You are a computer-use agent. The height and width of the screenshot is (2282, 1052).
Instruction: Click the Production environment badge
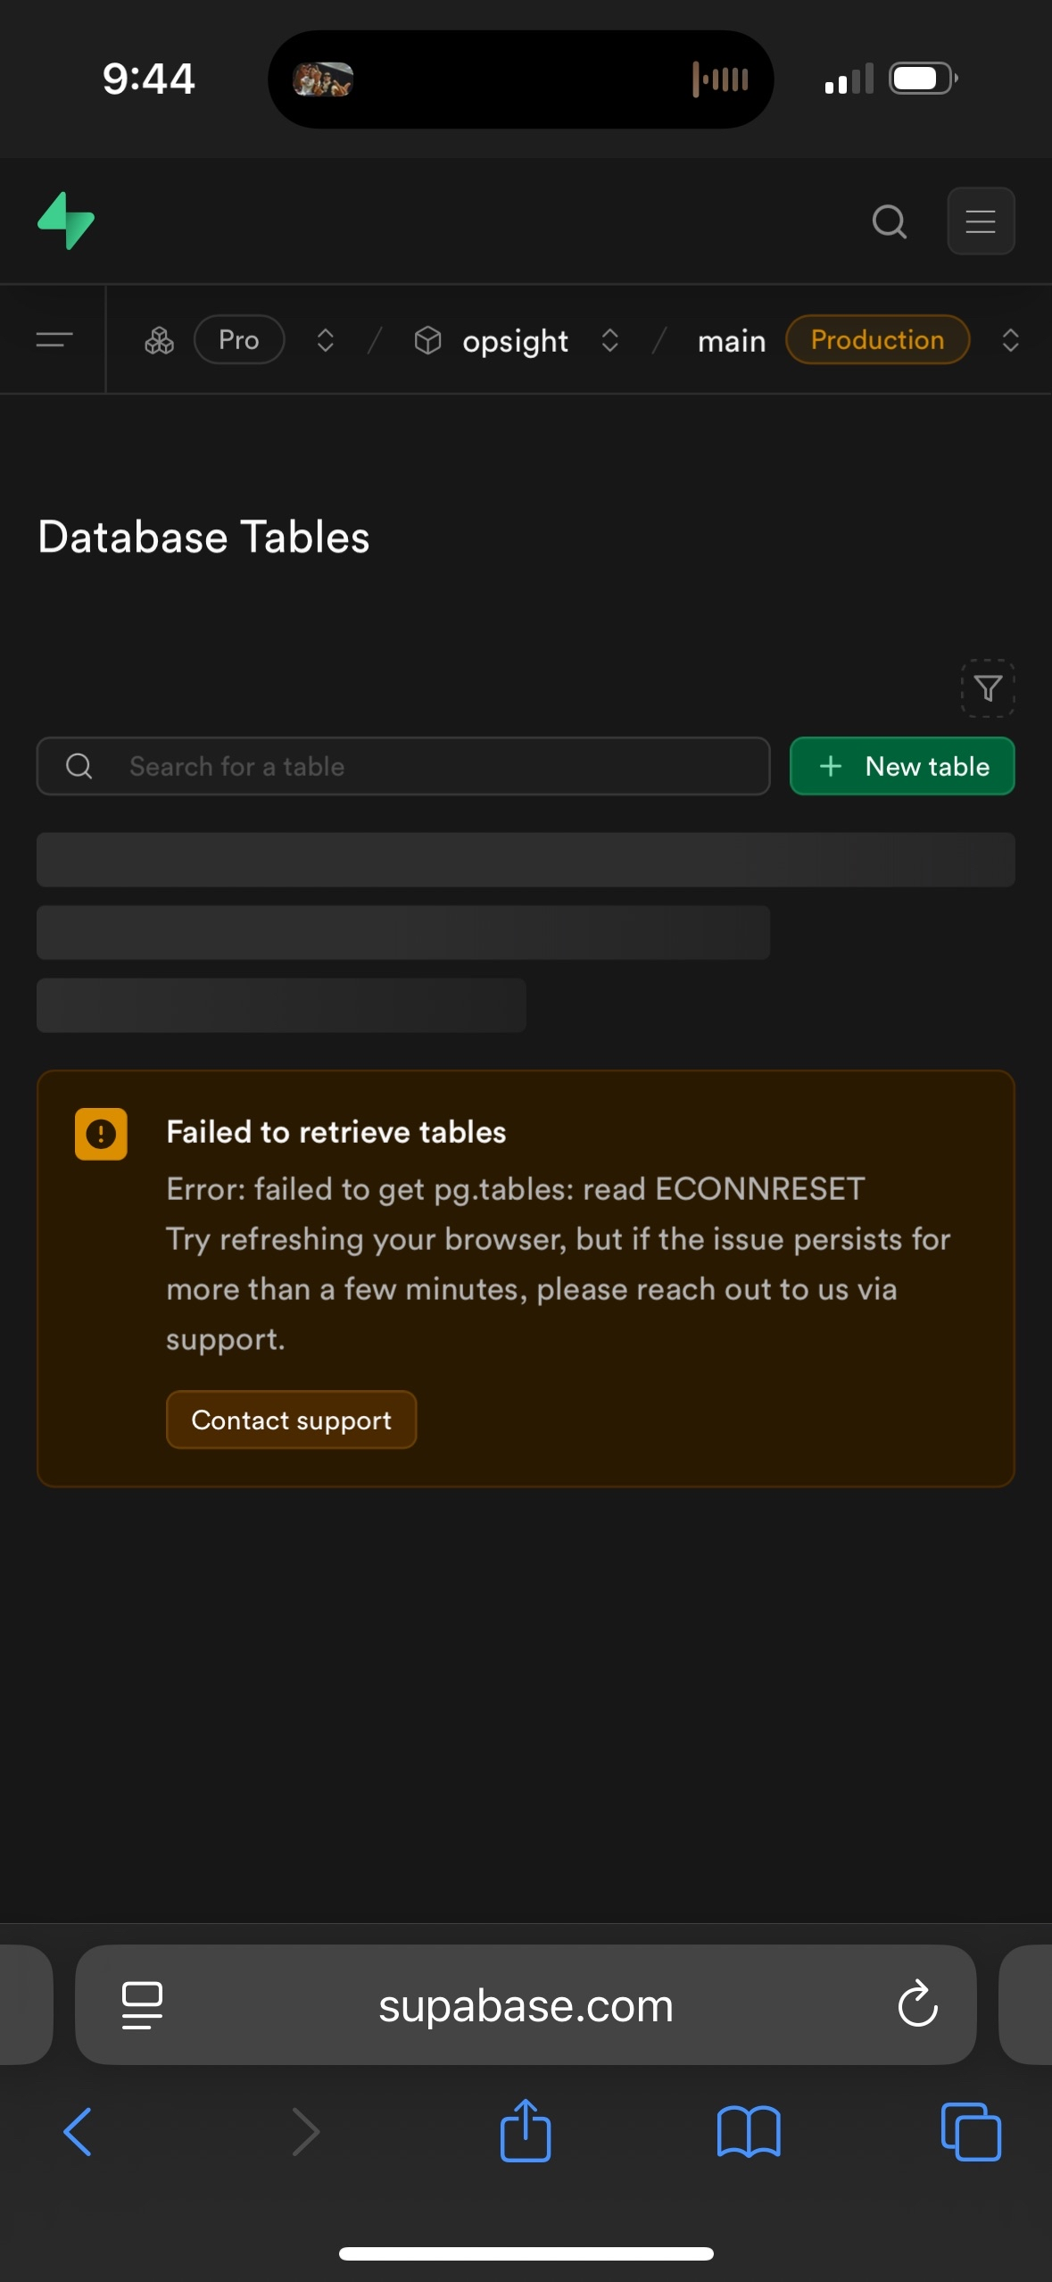click(x=877, y=340)
